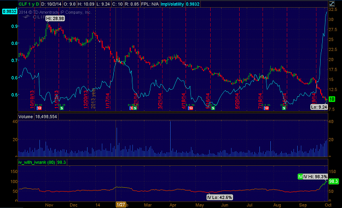Click the 7/18/14 expiration date label
The image size is (342, 208).
pyautogui.click(x=260, y=101)
